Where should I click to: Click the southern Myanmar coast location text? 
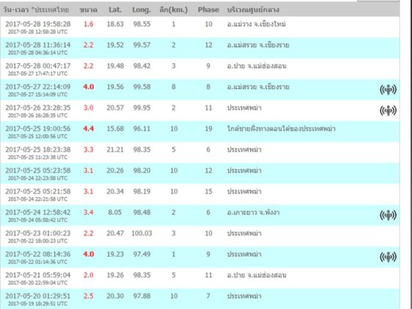281,129
